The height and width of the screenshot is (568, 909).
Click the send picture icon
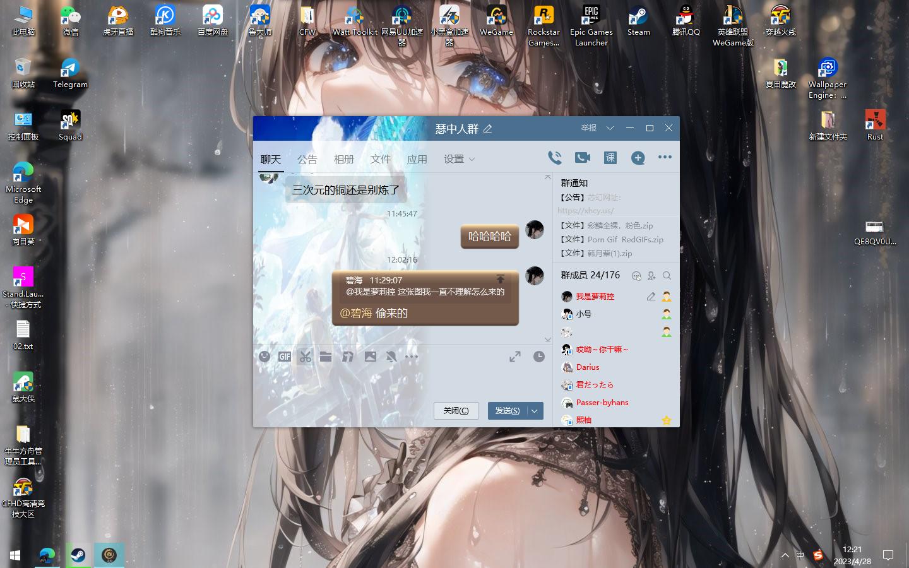(x=371, y=357)
